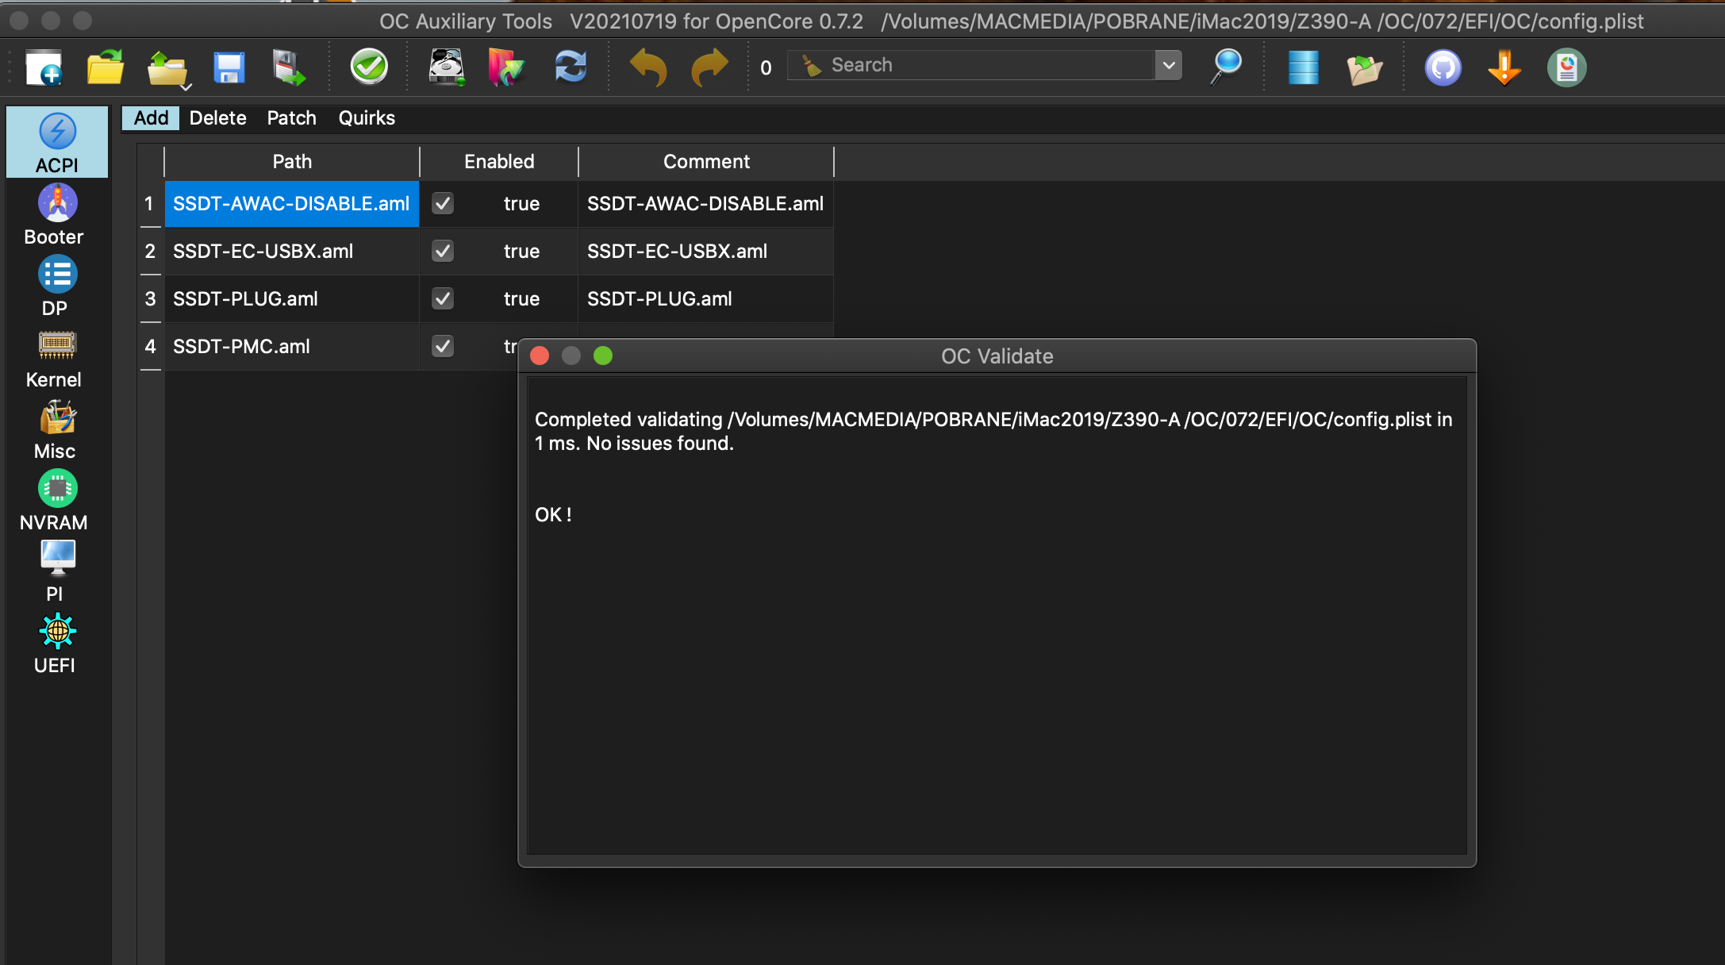Viewport: 1725px width, 965px height.
Task: Open recent files via the folder-arrow icon
Action: [167, 69]
